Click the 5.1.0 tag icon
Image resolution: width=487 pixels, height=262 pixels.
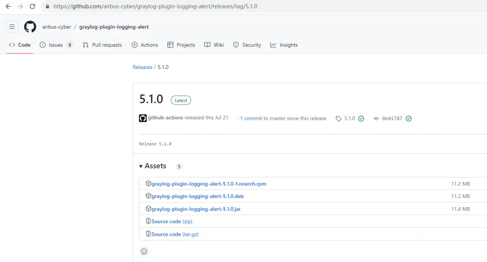pyautogui.click(x=339, y=119)
